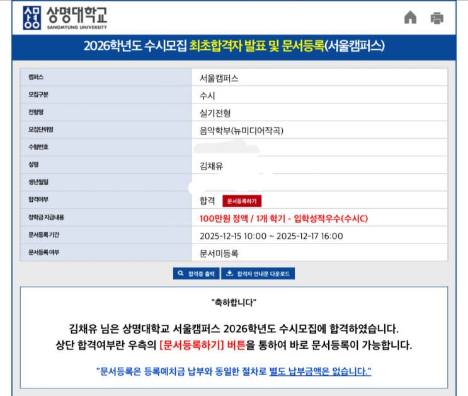468x396 pixels.
Task: Select the name 김채유 in 성명 row
Action: point(211,166)
